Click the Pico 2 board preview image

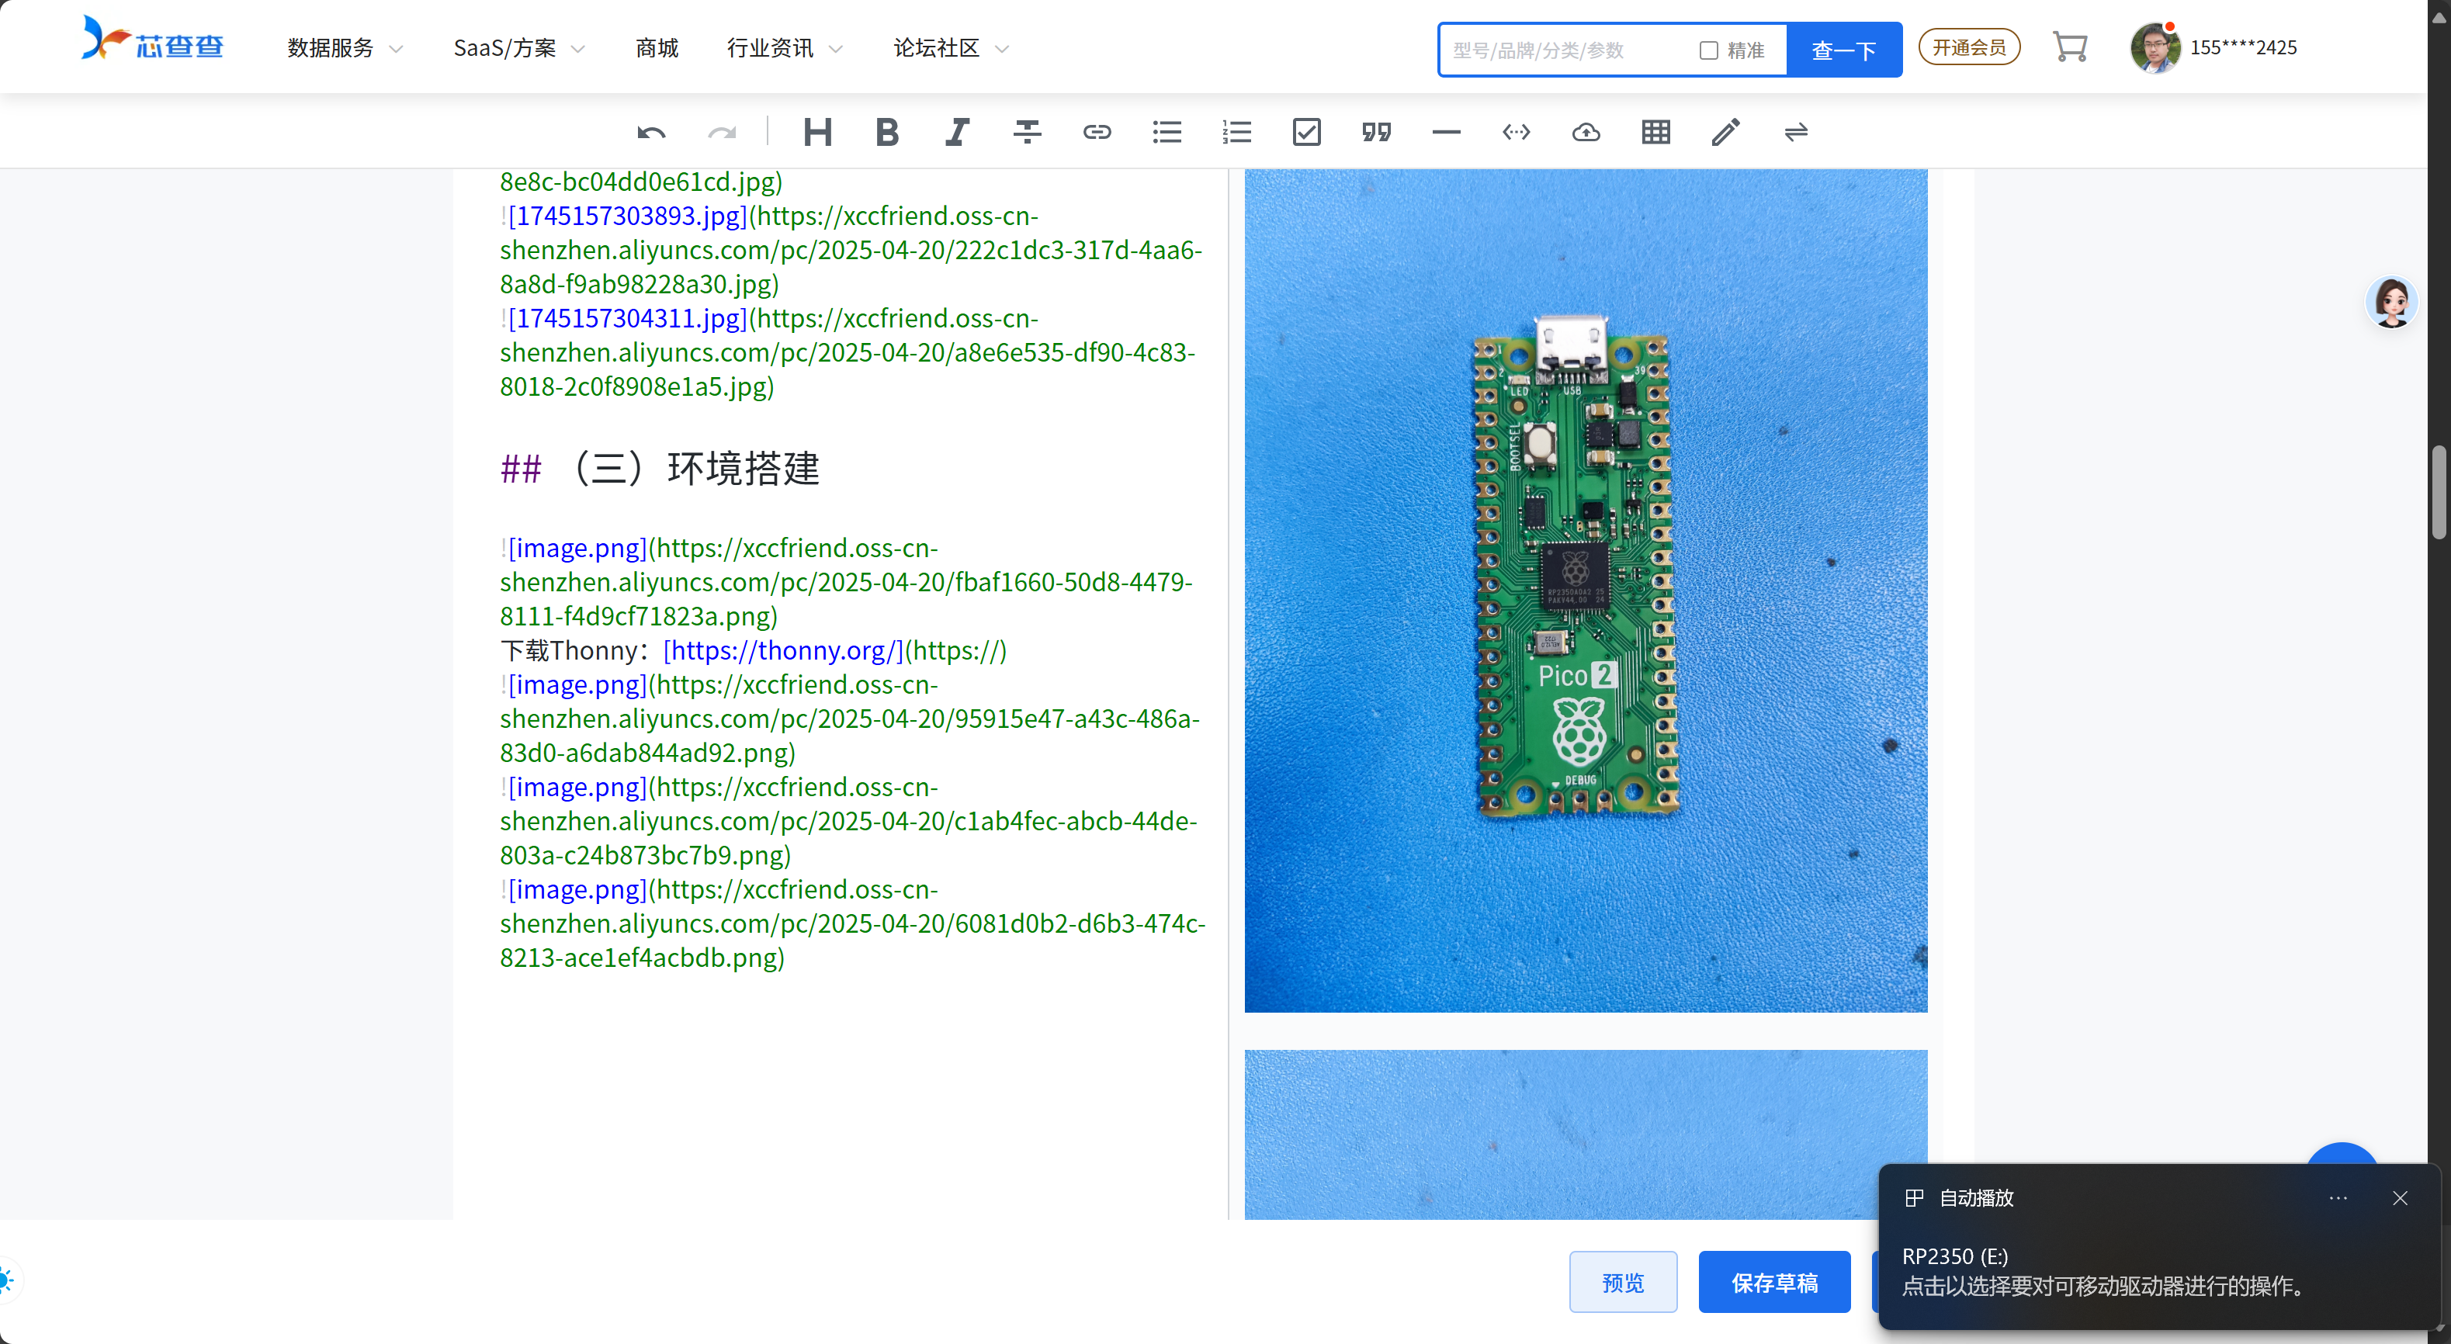[x=1585, y=590]
